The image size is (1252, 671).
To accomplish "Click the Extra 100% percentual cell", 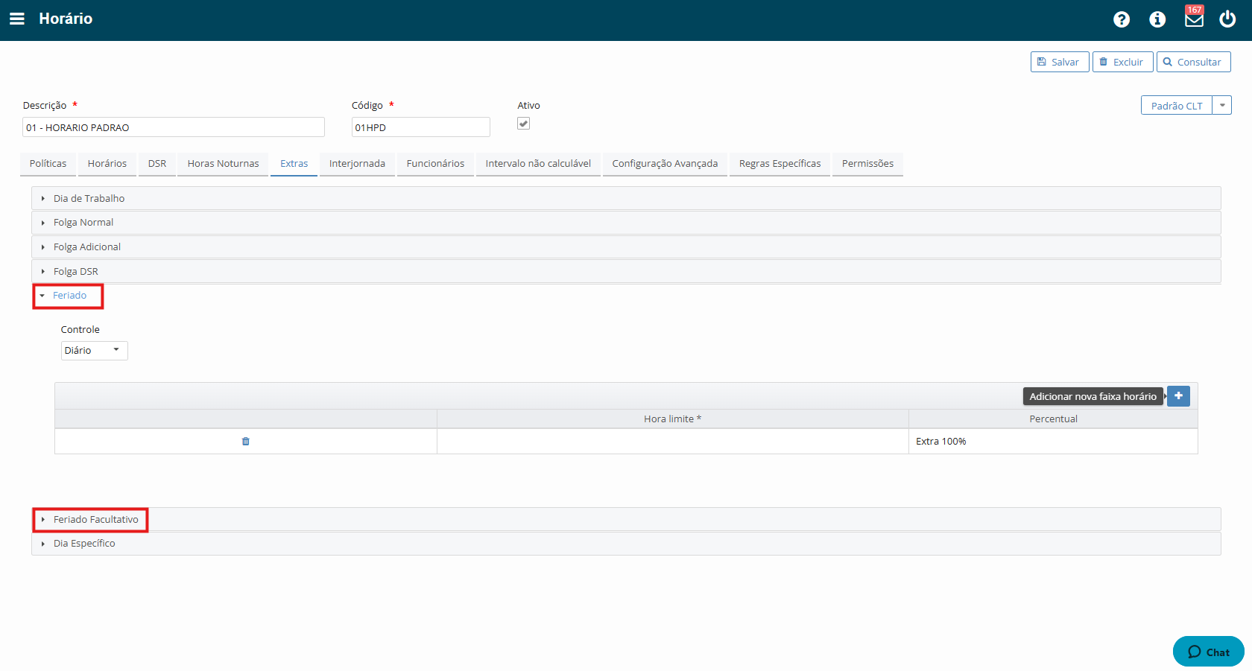I will tap(1053, 442).
